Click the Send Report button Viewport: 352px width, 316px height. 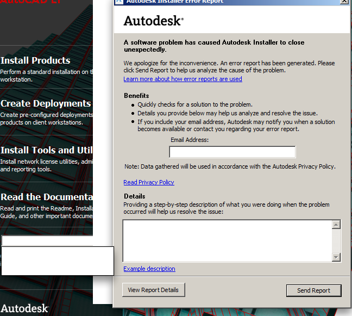313,290
